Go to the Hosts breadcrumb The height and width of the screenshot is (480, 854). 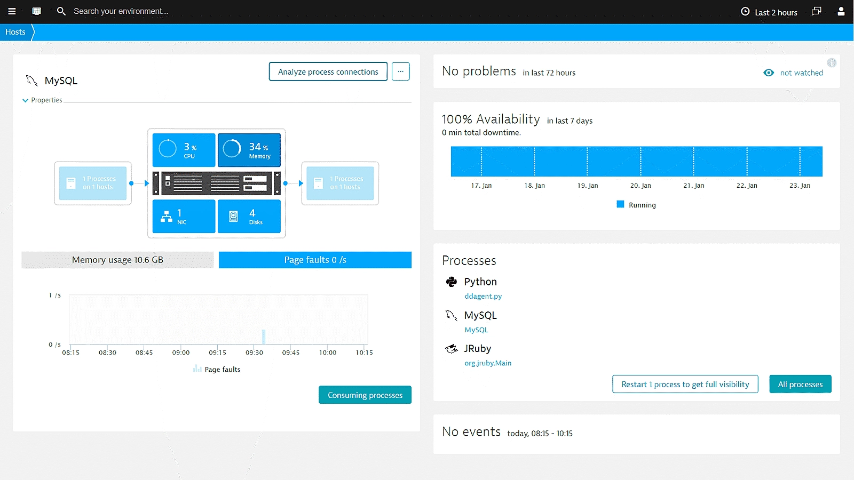tap(15, 32)
